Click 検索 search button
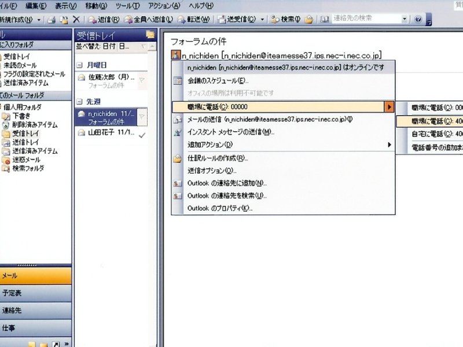This screenshot has width=463, height=347. click(x=286, y=20)
